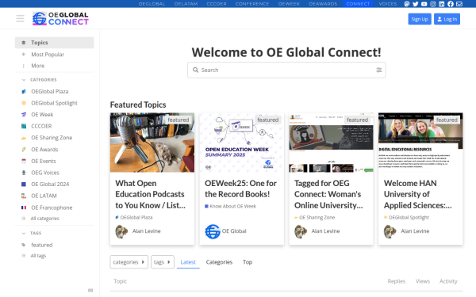Open the LinkedIn social icon
Image resolution: width=476 pixels, height=297 pixels.
click(x=441, y=4)
